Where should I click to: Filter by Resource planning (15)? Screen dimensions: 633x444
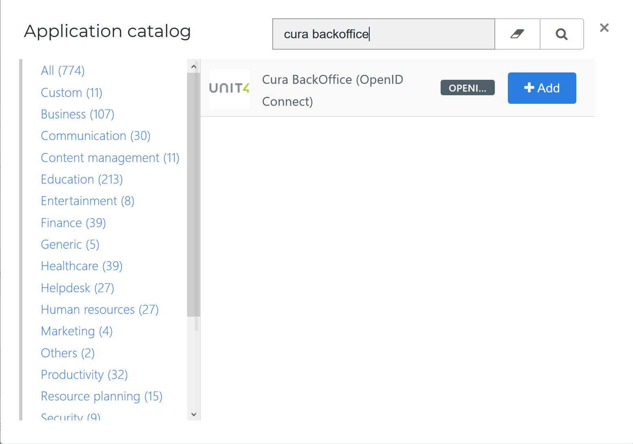(102, 396)
